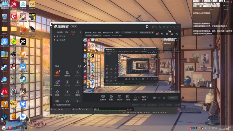Toggle the lock on 文本 1 source

[x=57, y=36]
